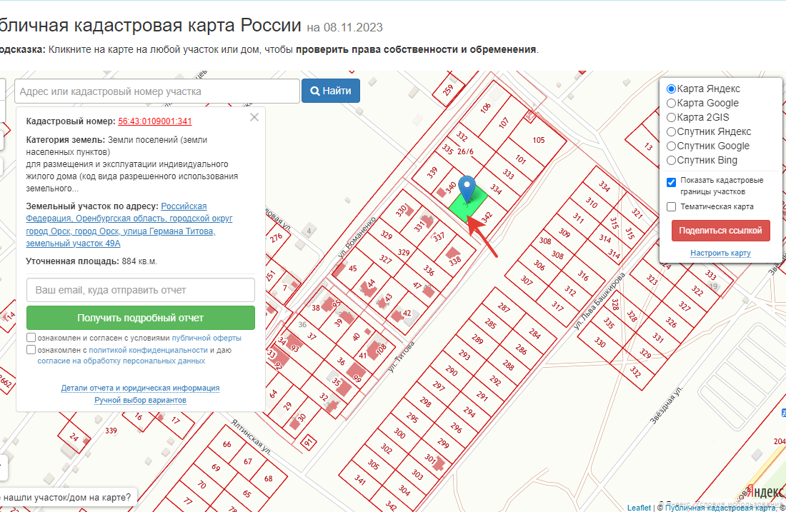Click parcel 287 on the map

[x=503, y=307]
